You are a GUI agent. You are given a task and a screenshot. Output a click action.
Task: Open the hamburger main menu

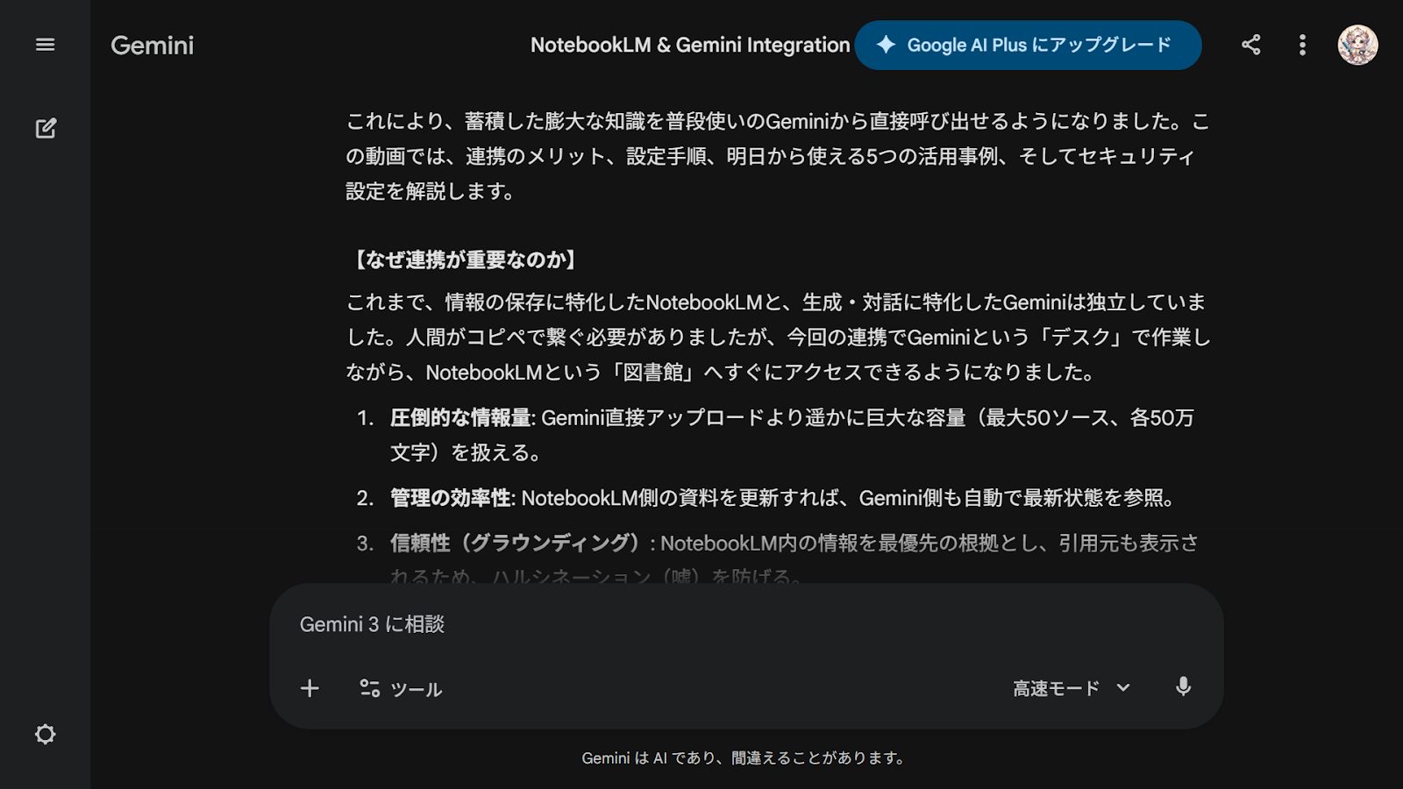45,45
